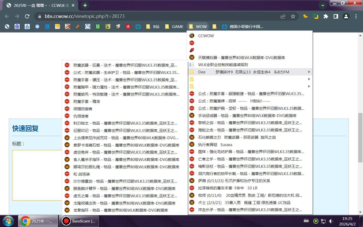Open the Bandicam window from the taskbar

pyautogui.click(x=79, y=221)
